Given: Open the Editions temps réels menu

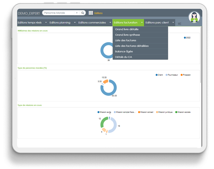Looking at the screenshot, I should point(30,23).
